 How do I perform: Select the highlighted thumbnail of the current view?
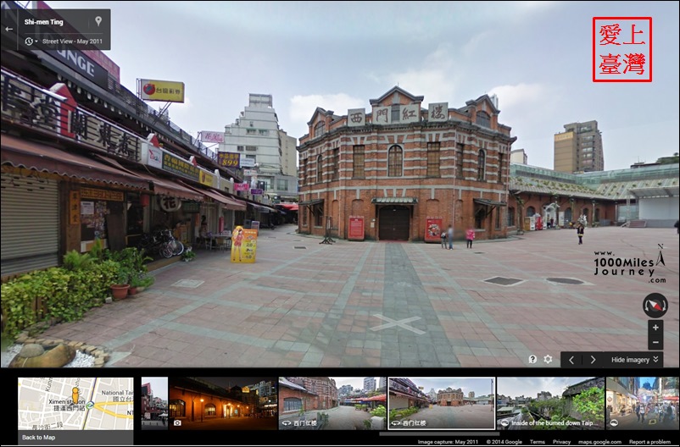pos(442,403)
